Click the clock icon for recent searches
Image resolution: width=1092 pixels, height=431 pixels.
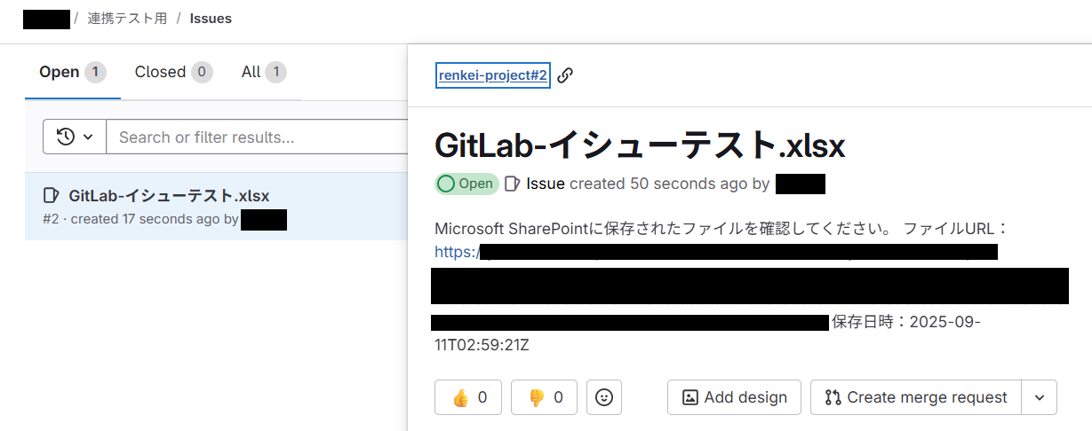pyautogui.click(x=65, y=137)
